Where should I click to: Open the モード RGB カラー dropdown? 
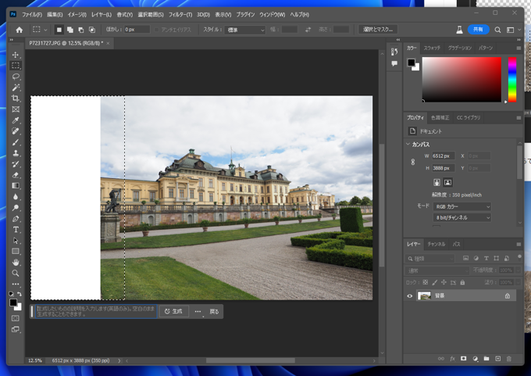pos(462,206)
